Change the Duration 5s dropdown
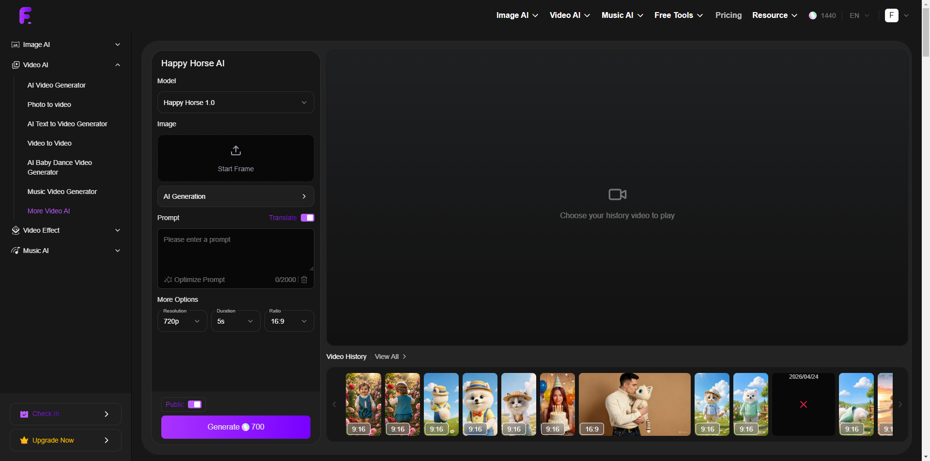The width and height of the screenshot is (930, 461). tap(235, 321)
